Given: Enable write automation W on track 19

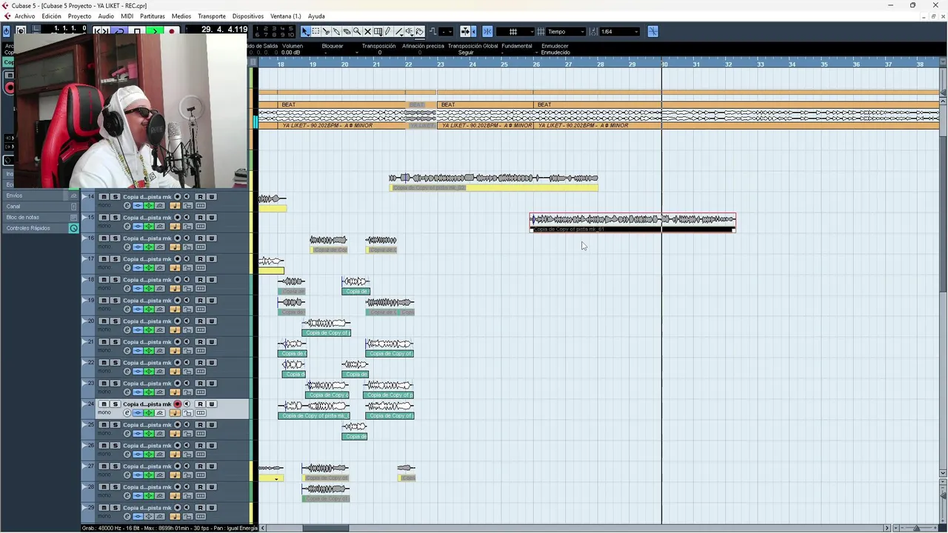Looking at the screenshot, I should coord(212,301).
